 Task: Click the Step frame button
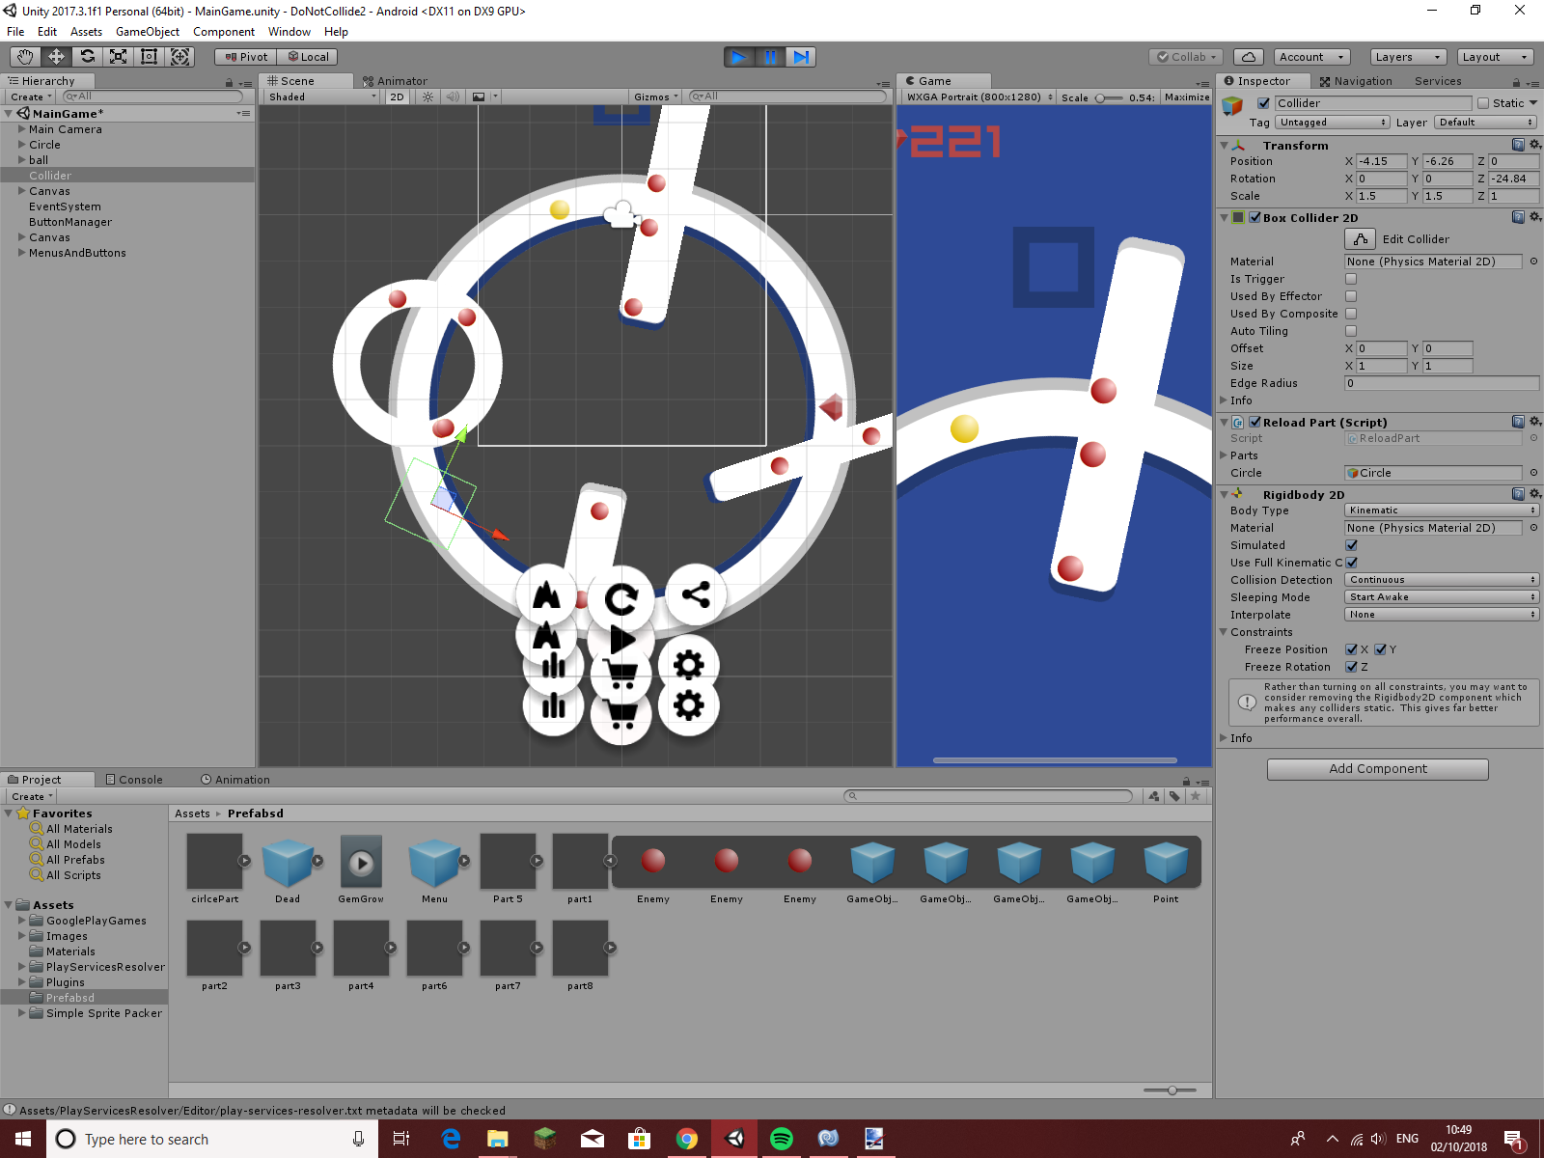click(x=801, y=57)
